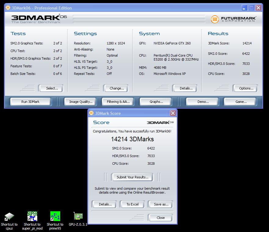Open the cpuz desktop shortcut icon
This screenshot has width=269, height=232.
[x=9, y=216]
